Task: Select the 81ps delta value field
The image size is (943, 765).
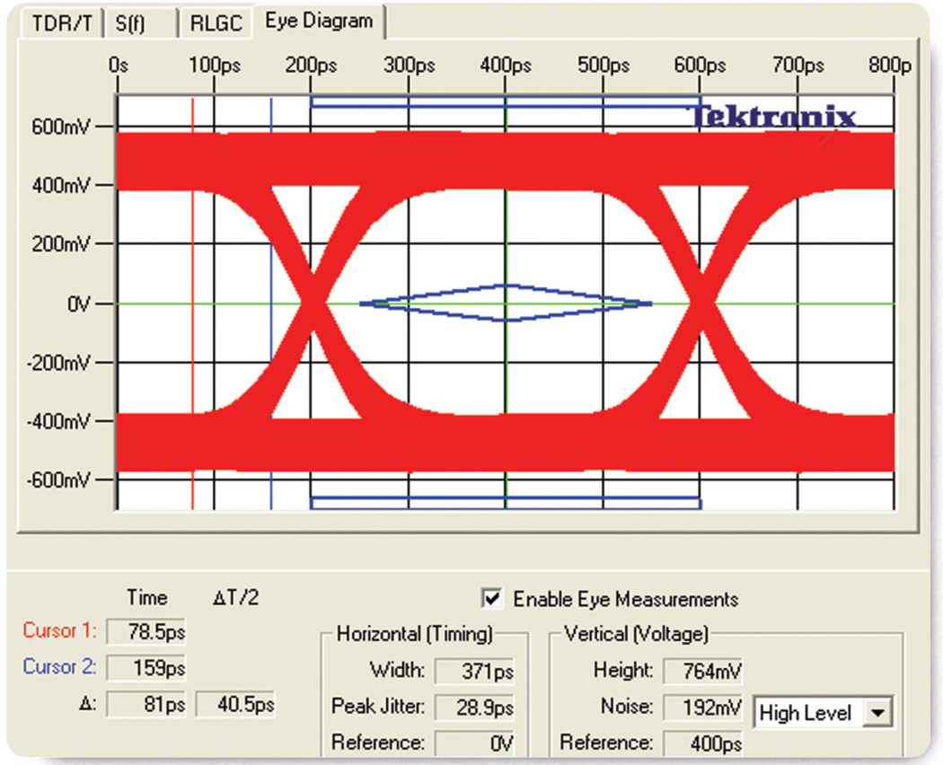Action: pyautogui.click(x=146, y=705)
